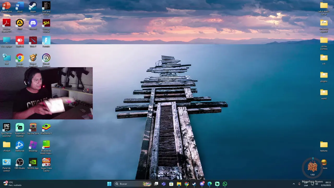Screen dimensions: 334x188
Task: Open the vPinball folder
Action: (7, 146)
